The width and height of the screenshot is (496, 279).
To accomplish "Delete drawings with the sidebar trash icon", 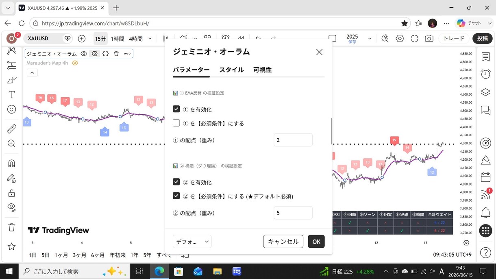I will [x=11, y=227].
